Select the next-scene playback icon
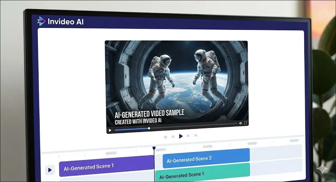The width and height of the screenshot is (336, 182). click(x=189, y=136)
